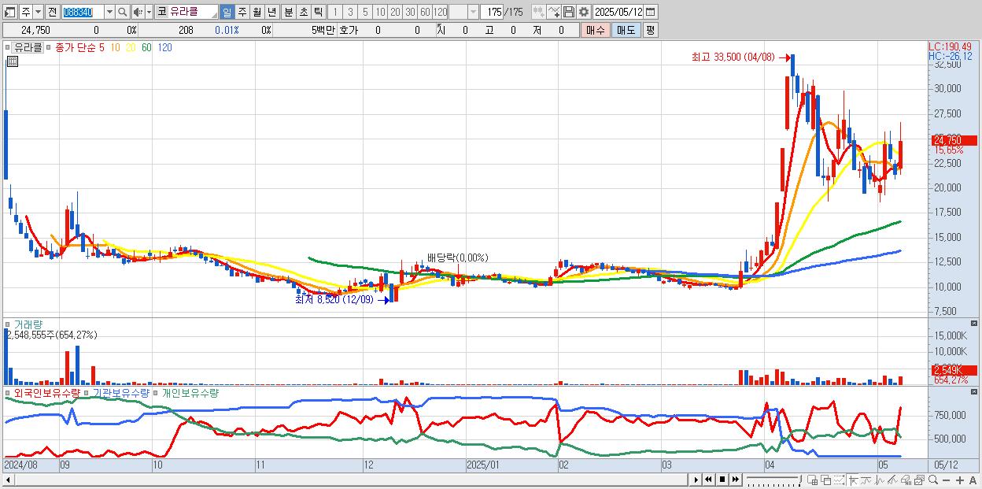The image size is (982, 489).
Task: Select the 1 interval tab
Action: (334, 12)
